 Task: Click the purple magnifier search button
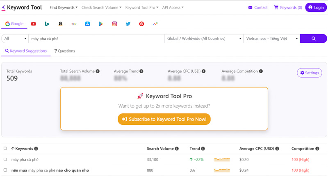click(x=313, y=39)
